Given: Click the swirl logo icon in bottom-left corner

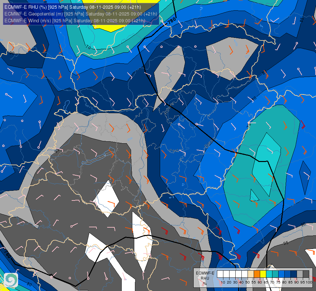Looking at the screenshot, I should coord(11,280).
